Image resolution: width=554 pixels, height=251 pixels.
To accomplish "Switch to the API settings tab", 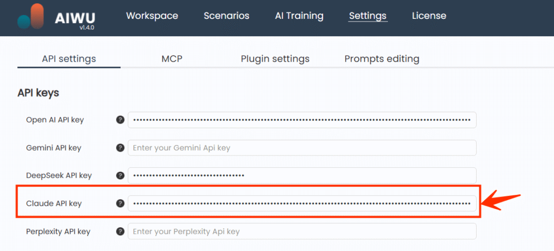I will click(x=69, y=59).
